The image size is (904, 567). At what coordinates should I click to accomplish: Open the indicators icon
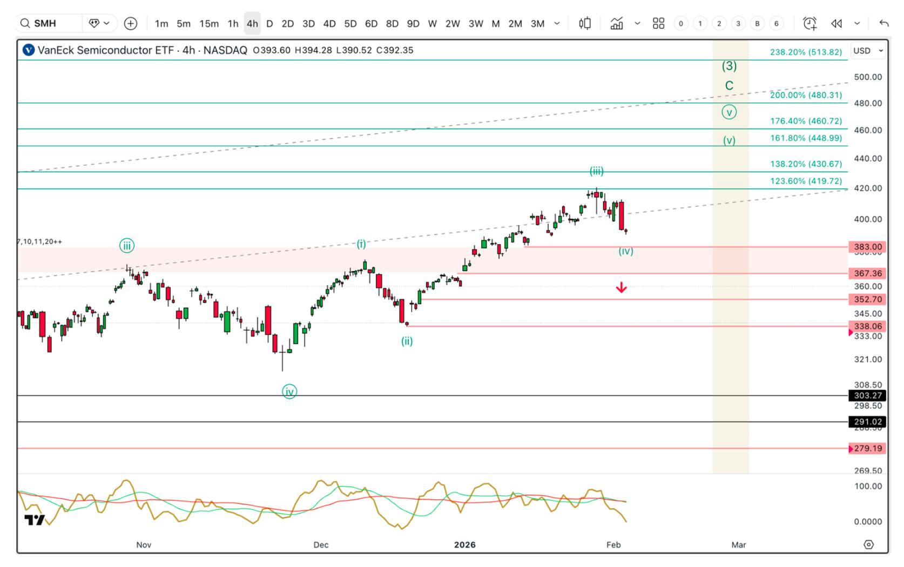pyautogui.click(x=617, y=23)
